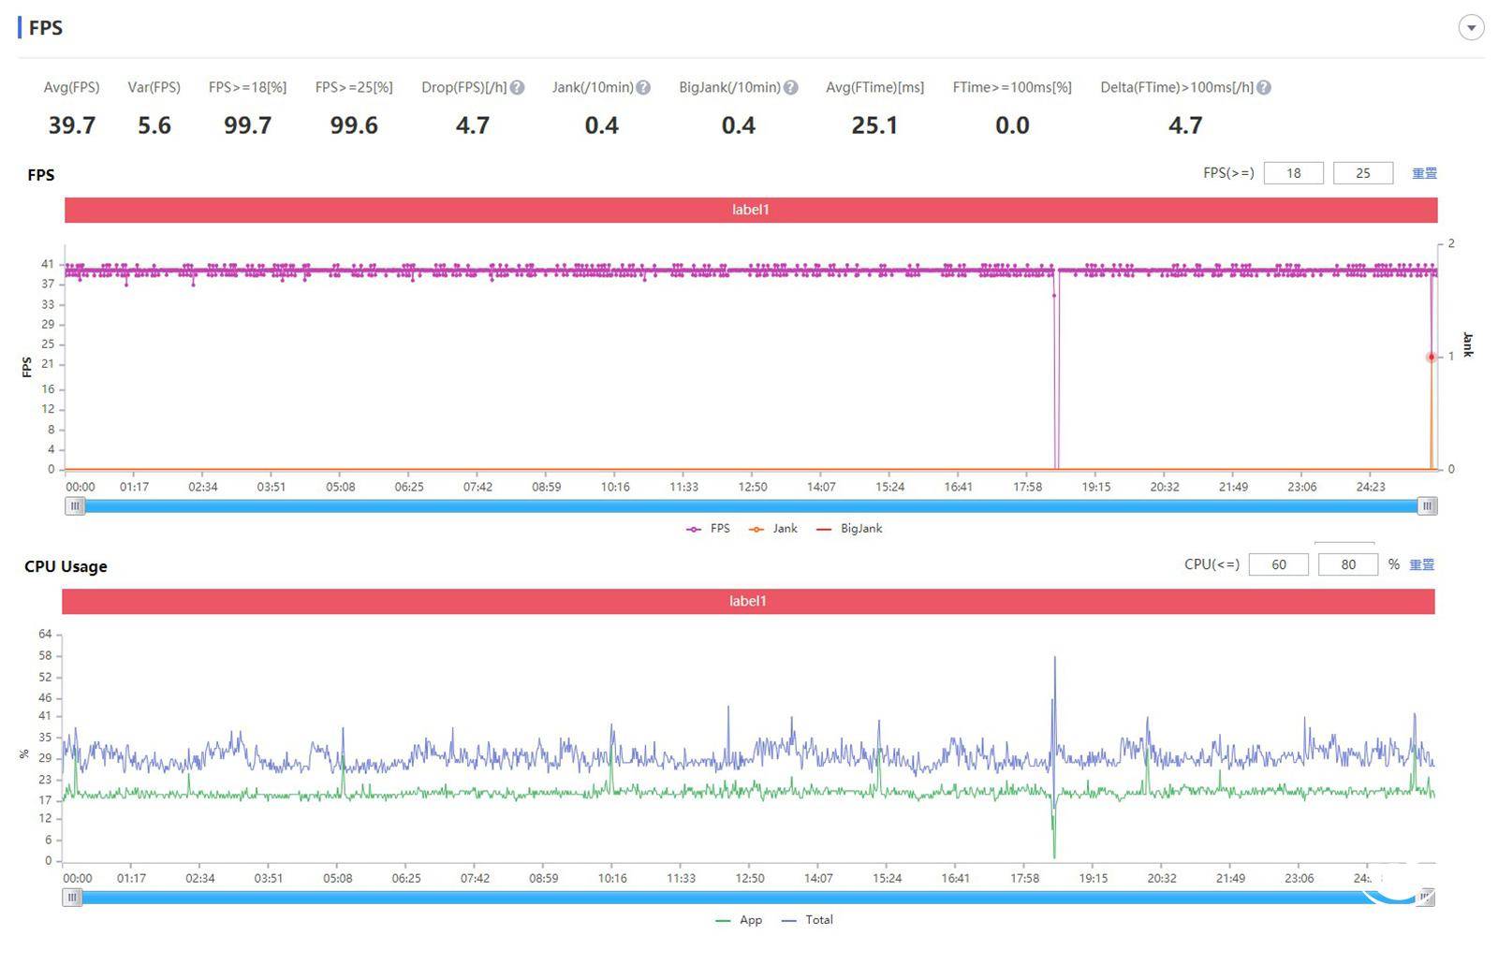Screen dimensions: 1498x965
Task: Toggle the FPS series in the legend
Action: [x=708, y=529]
